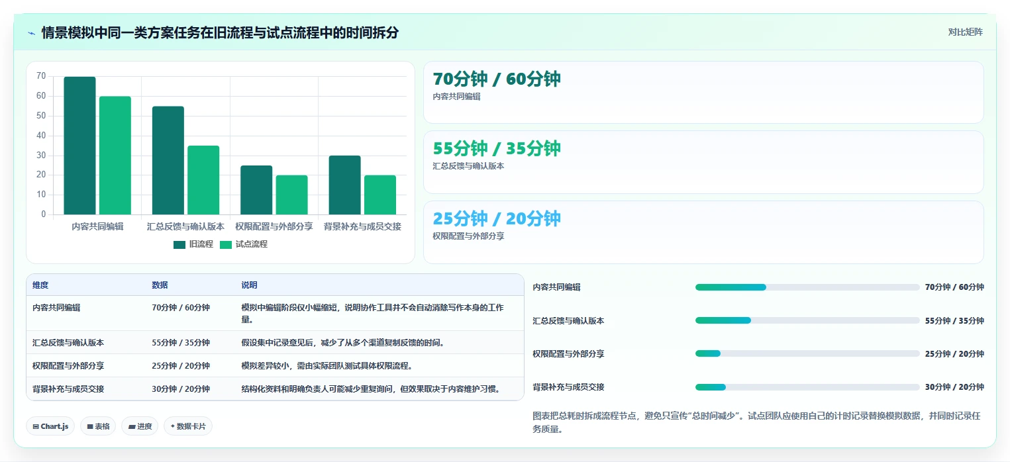Click progress value 55分钟 / 35分钟
Image resolution: width=1010 pixels, height=462 pixels.
[954, 321]
